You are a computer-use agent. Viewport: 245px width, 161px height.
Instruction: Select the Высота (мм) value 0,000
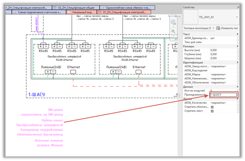[223, 50]
